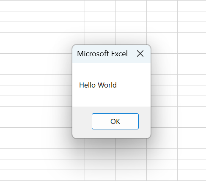Image resolution: width=206 pixels, height=181 pixels.
Task: Select the worksheet cell in the top-right corner
Action: click(x=192, y=6)
